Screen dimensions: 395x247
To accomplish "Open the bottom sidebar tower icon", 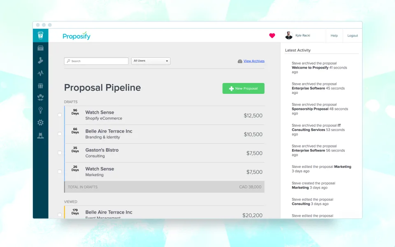I will pos(40,135).
